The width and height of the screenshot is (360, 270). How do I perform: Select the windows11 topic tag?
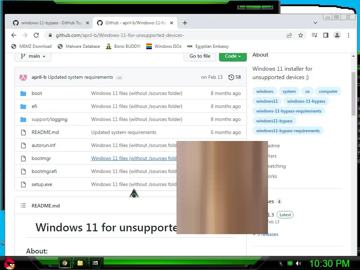click(x=267, y=101)
